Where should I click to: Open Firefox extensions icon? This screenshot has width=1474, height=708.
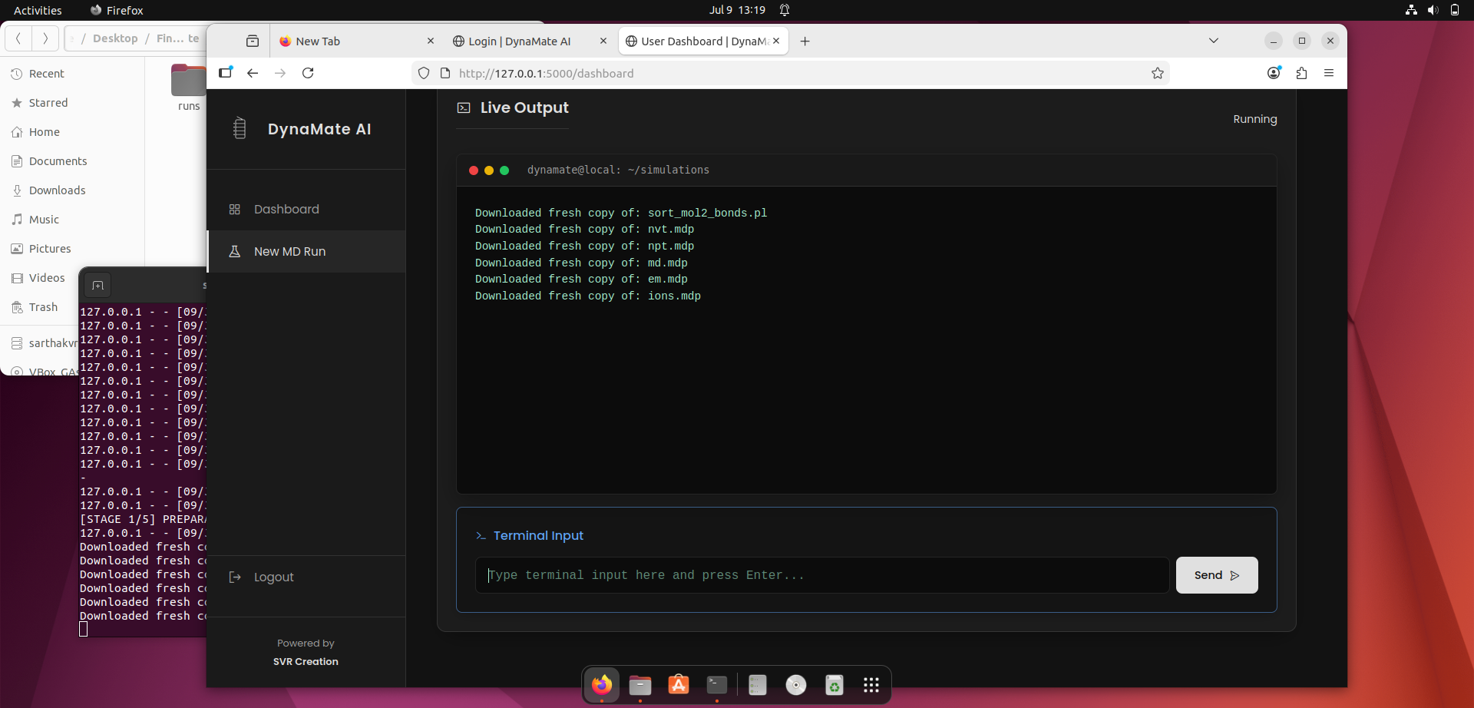(x=1301, y=73)
